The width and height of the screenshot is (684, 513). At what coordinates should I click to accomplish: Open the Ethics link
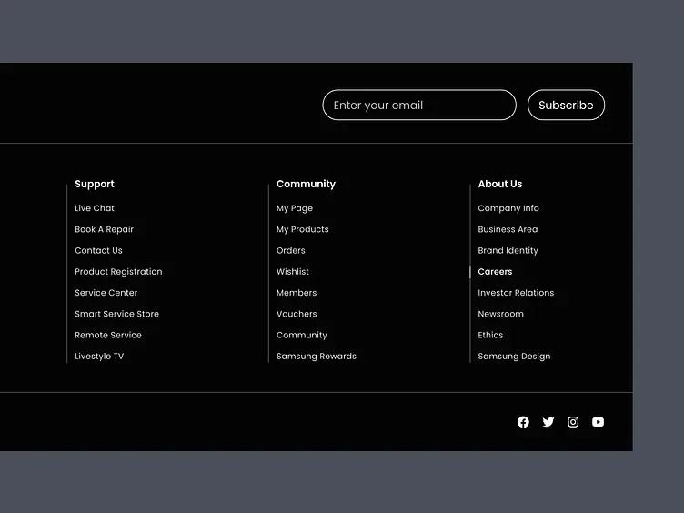click(x=490, y=335)
